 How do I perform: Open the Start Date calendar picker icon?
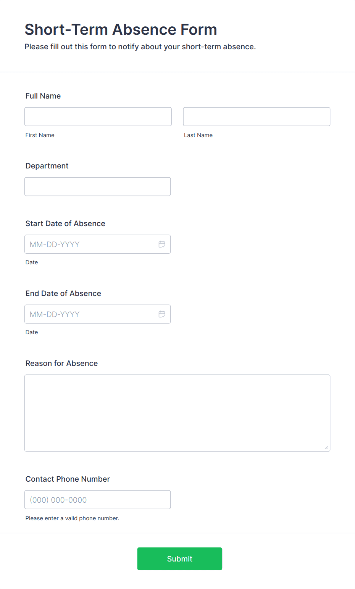(x=161, y=244)
